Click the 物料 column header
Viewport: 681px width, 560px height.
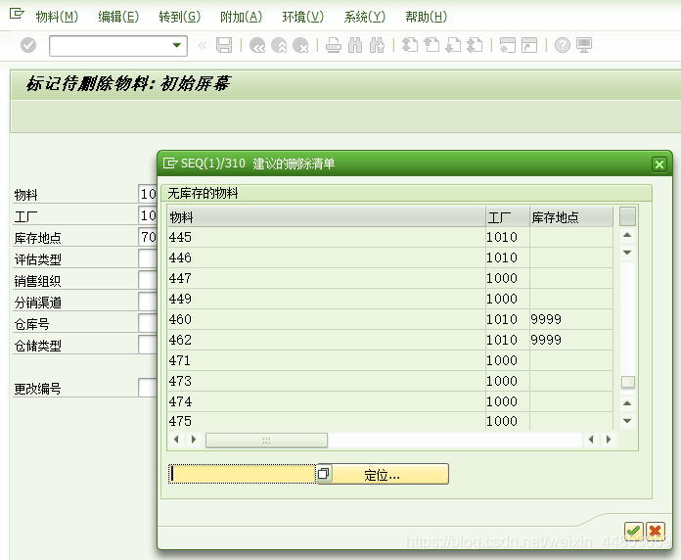coord(327,216)
